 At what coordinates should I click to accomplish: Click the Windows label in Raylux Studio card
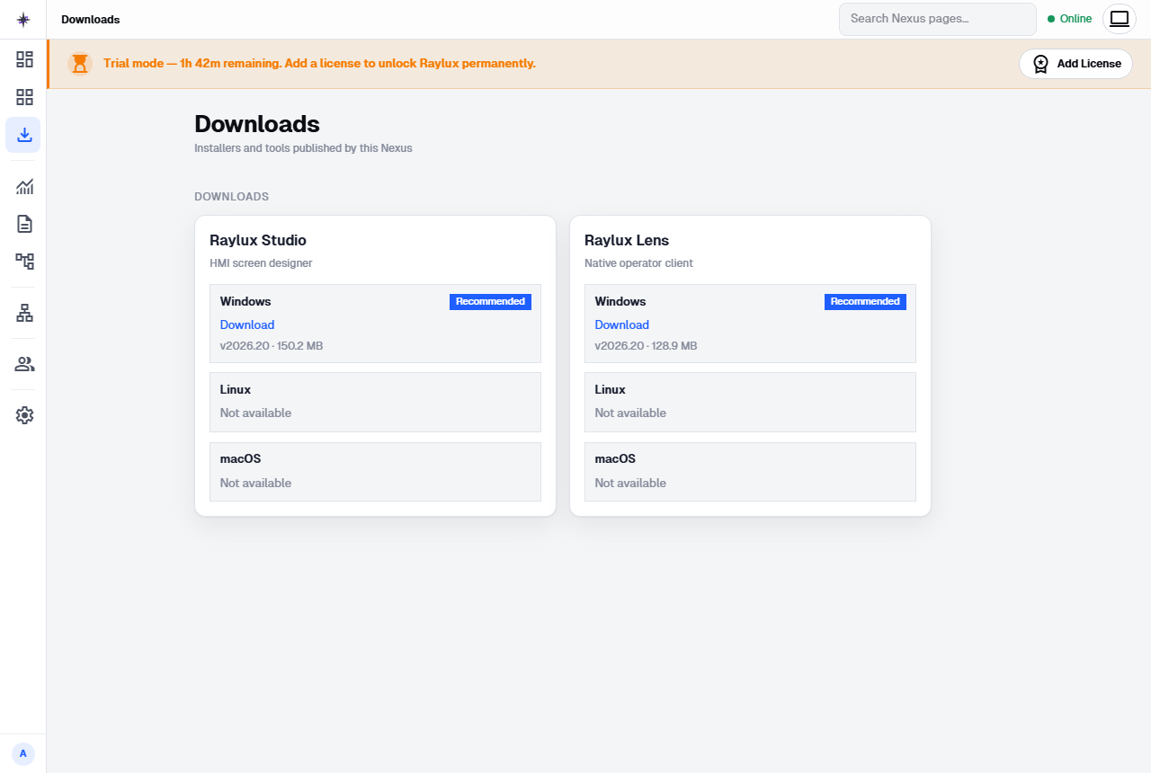[x=245, y=301]
